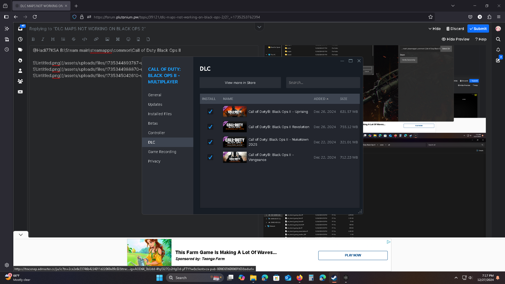The width and height of the screenshot is (505, 284).
Task: Open the Firefox list all tabs dropdown
Action: click(453, 6)
